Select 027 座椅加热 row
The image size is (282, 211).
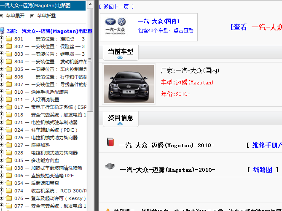click(x=32, y=145)
